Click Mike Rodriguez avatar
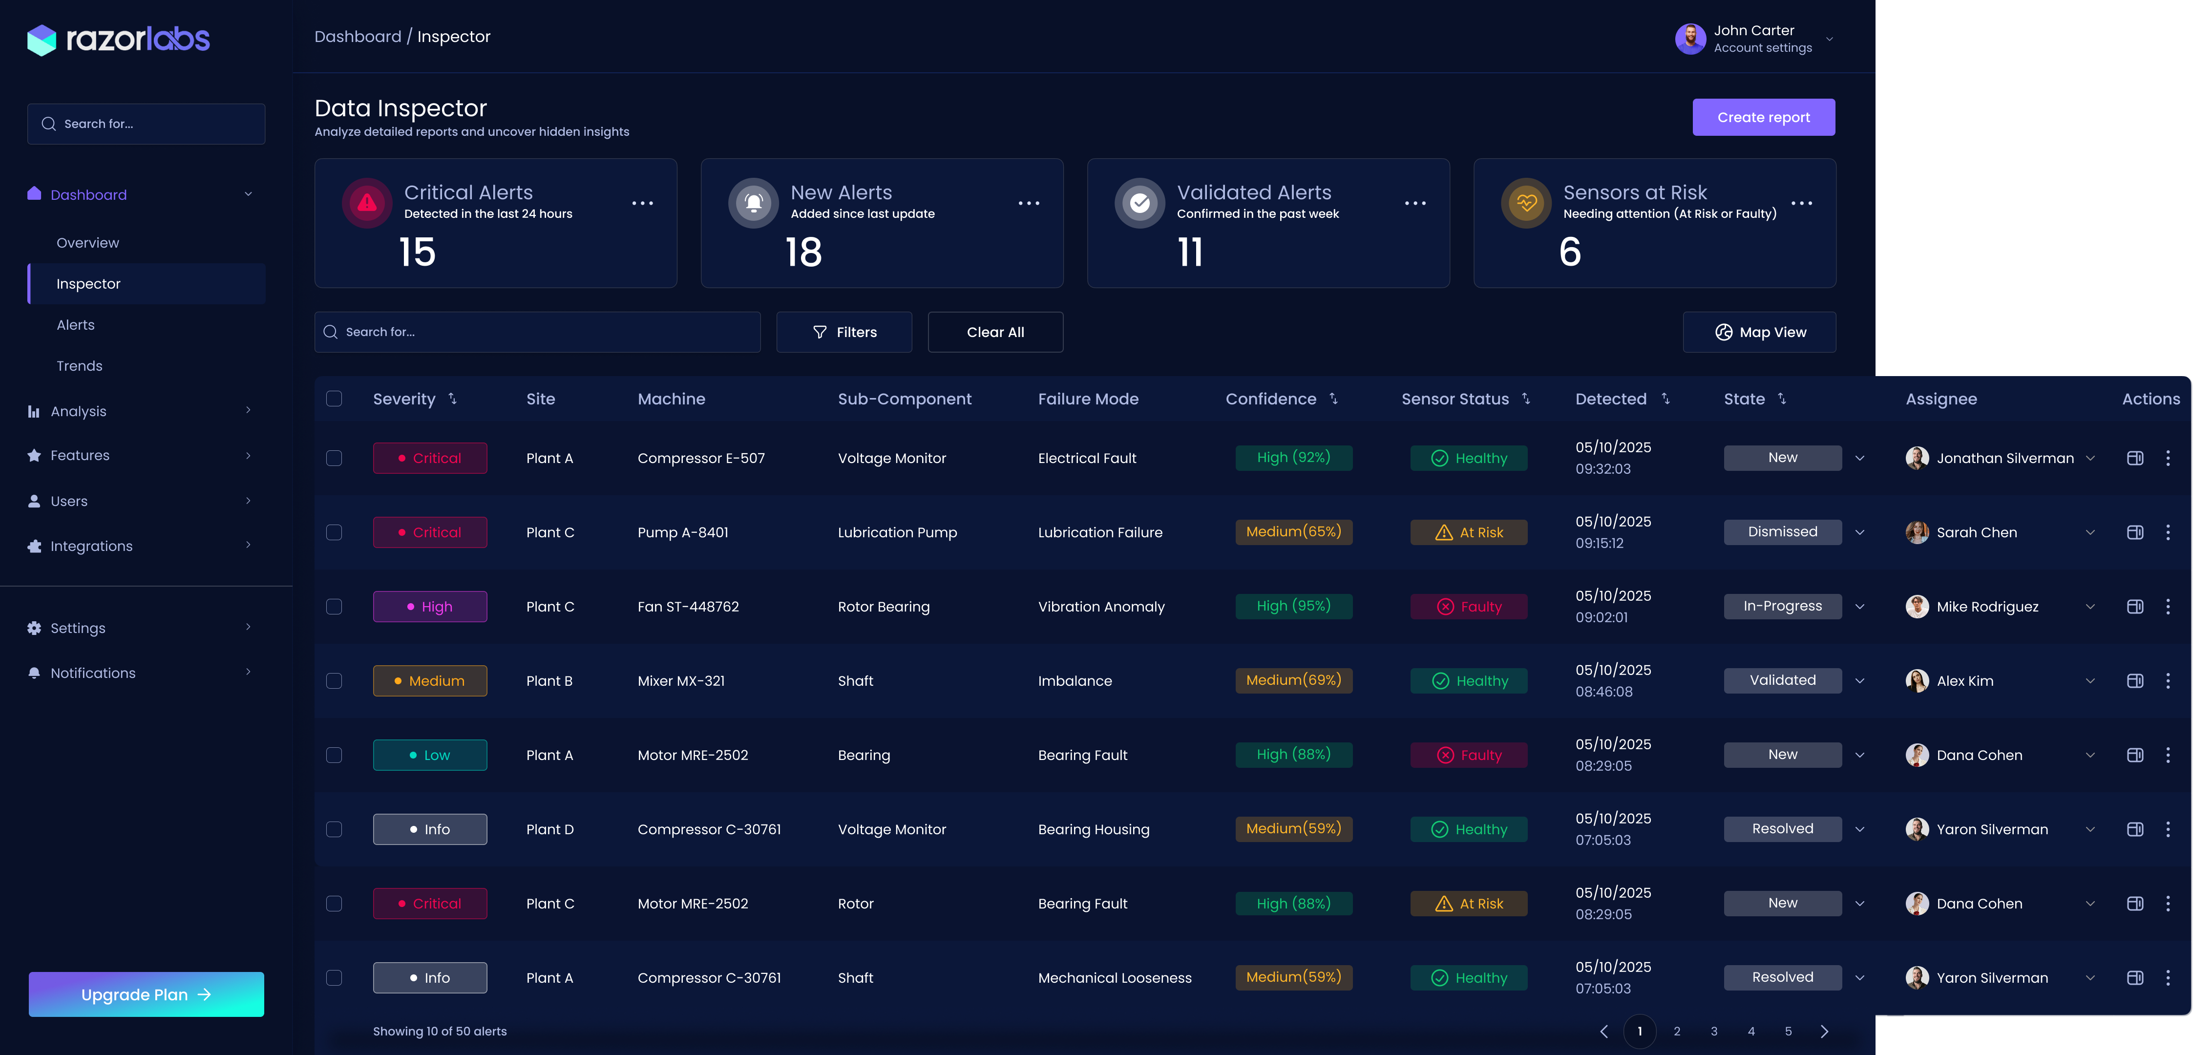 [1917, 606]
